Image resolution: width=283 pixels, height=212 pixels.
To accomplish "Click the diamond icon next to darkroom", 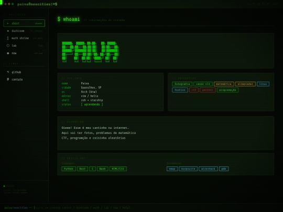I will click(8, 31).
